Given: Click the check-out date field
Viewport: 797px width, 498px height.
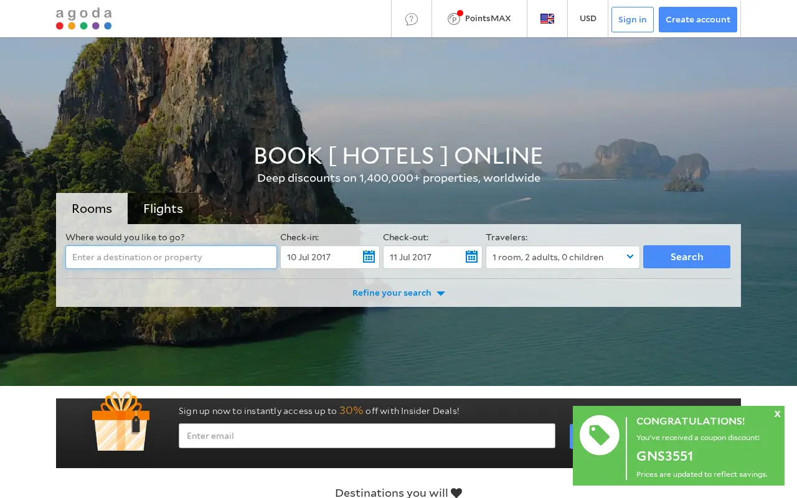Looking at the screenshot, I should click(x=433, y=257).
